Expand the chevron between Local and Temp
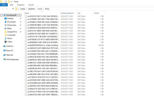 43,9
